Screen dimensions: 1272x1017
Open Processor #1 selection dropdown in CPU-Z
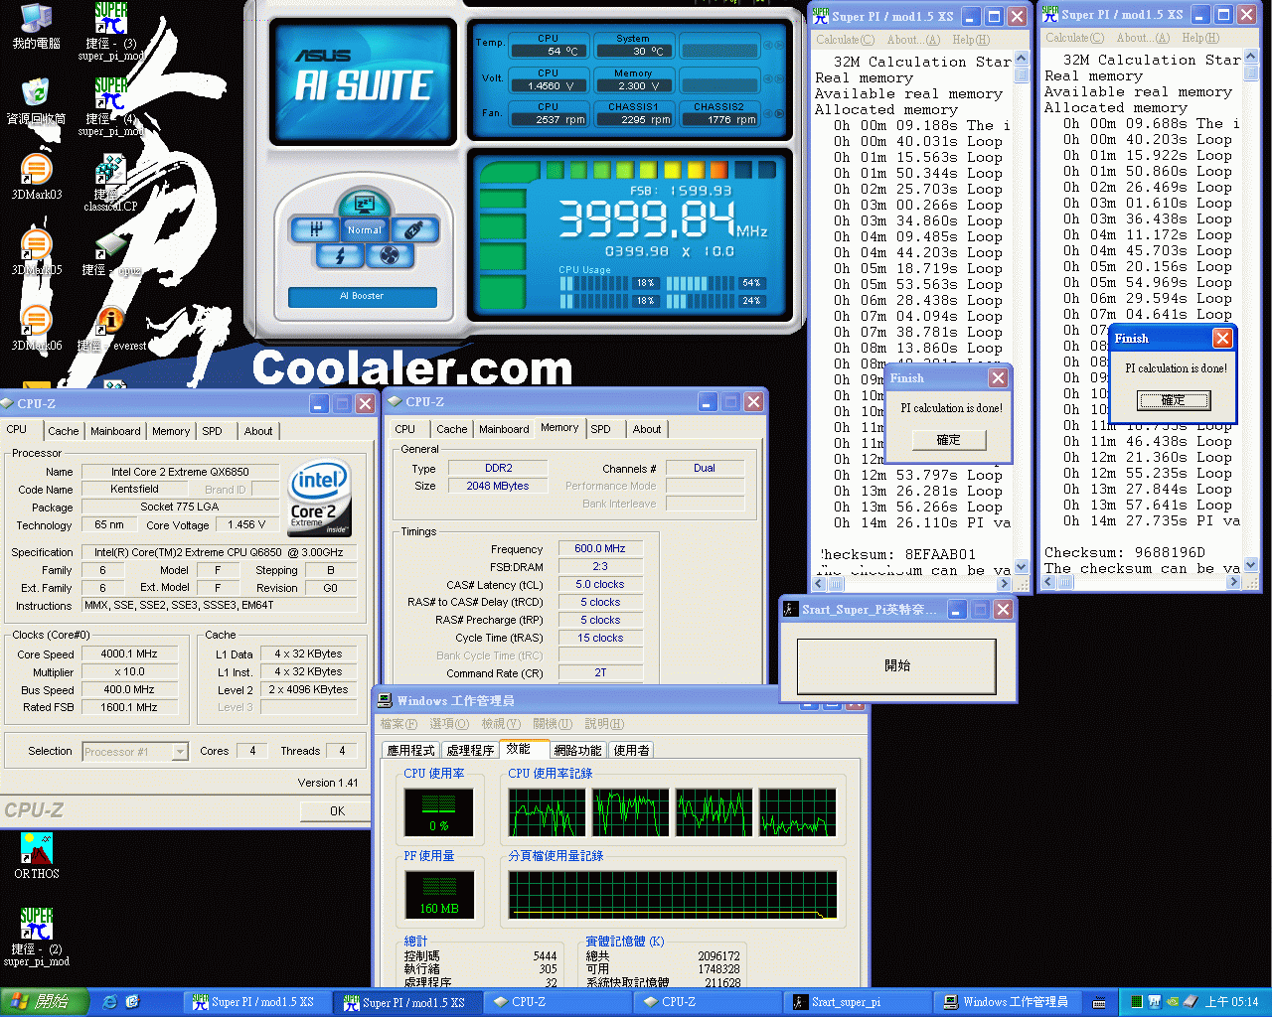coord(135,752)
